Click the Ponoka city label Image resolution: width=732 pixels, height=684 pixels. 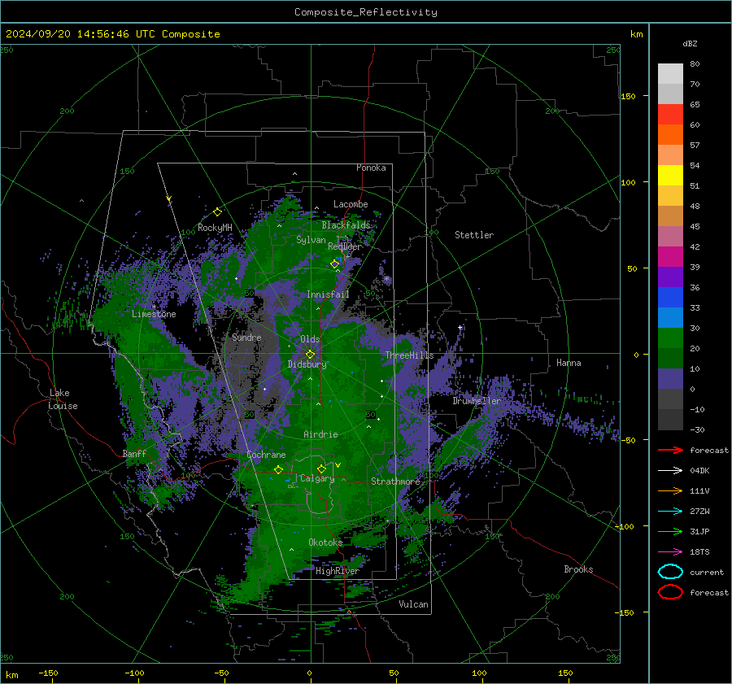pyautogui.click(x=371, y=168)
